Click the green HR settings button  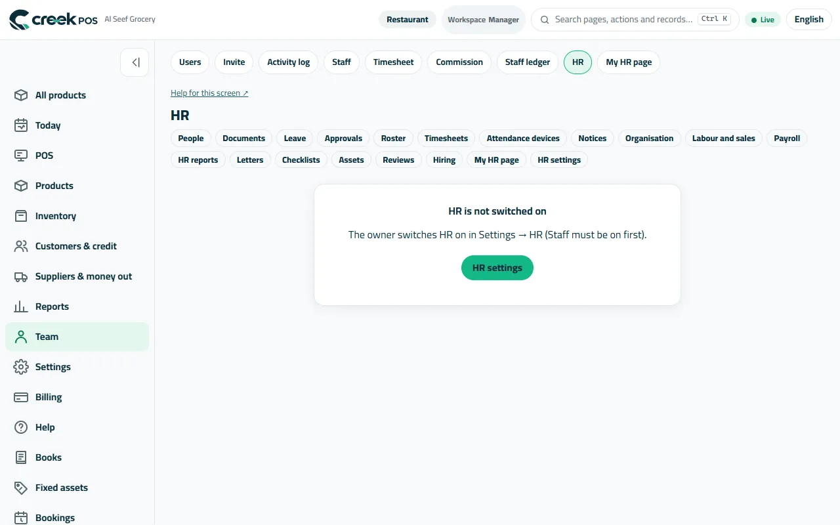pyautogui.click(x=497, y=268)
